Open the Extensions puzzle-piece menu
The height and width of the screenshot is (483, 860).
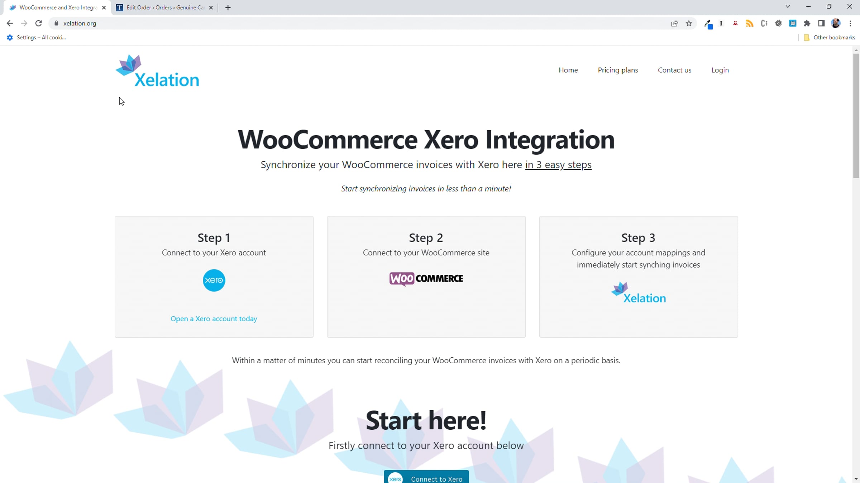pos(807,23)
